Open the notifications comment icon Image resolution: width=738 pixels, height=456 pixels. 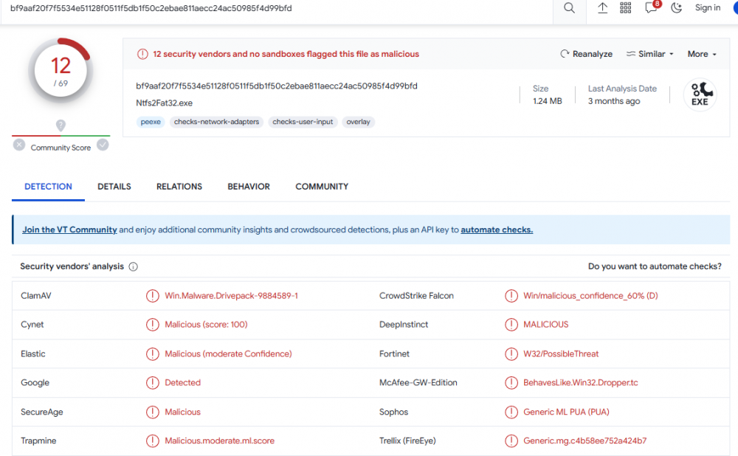(651, 8)
